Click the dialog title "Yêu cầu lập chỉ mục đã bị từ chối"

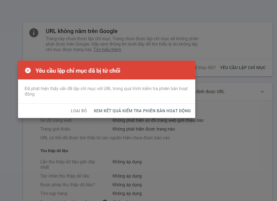(78, 70)
